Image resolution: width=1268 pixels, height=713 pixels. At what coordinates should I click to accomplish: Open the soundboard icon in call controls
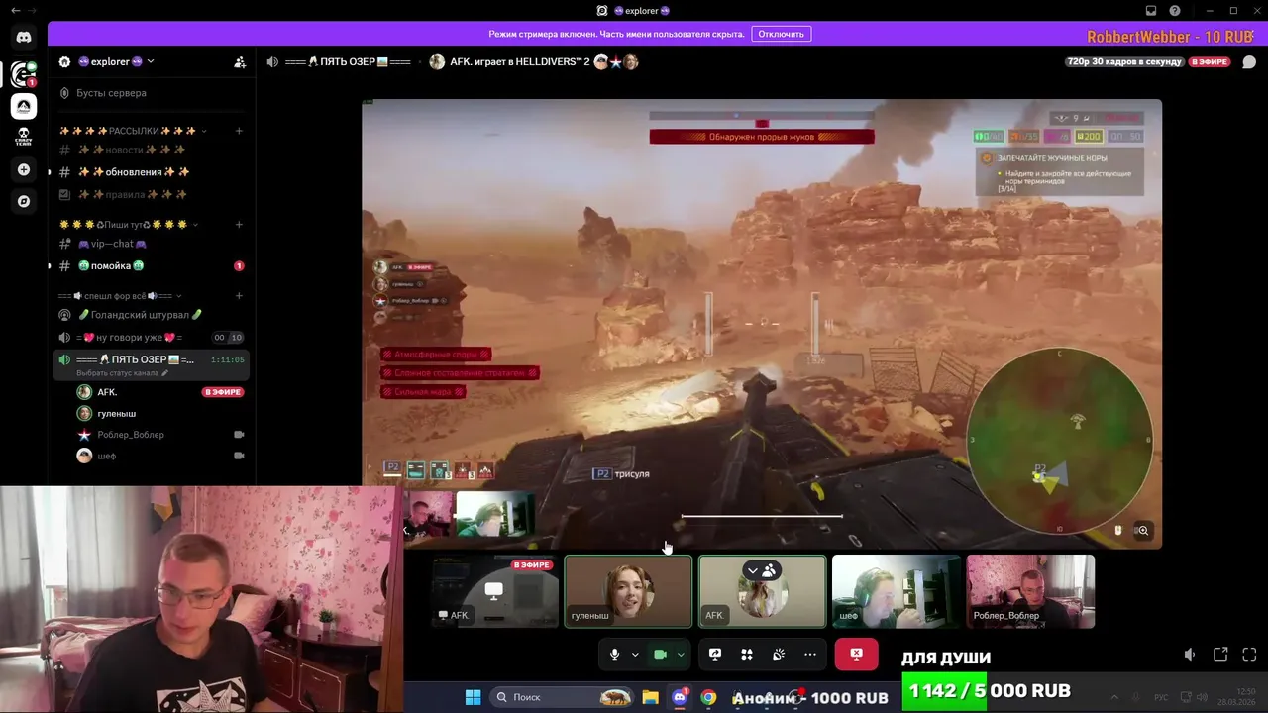779,655
